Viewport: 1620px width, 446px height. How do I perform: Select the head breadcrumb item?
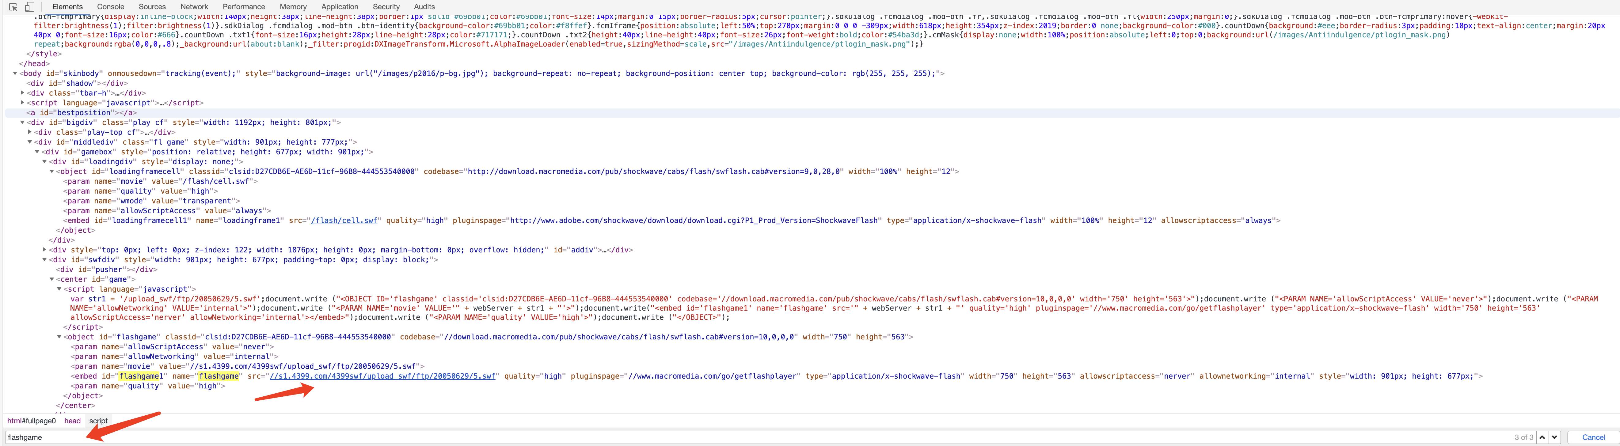click(x=72, y=421)
